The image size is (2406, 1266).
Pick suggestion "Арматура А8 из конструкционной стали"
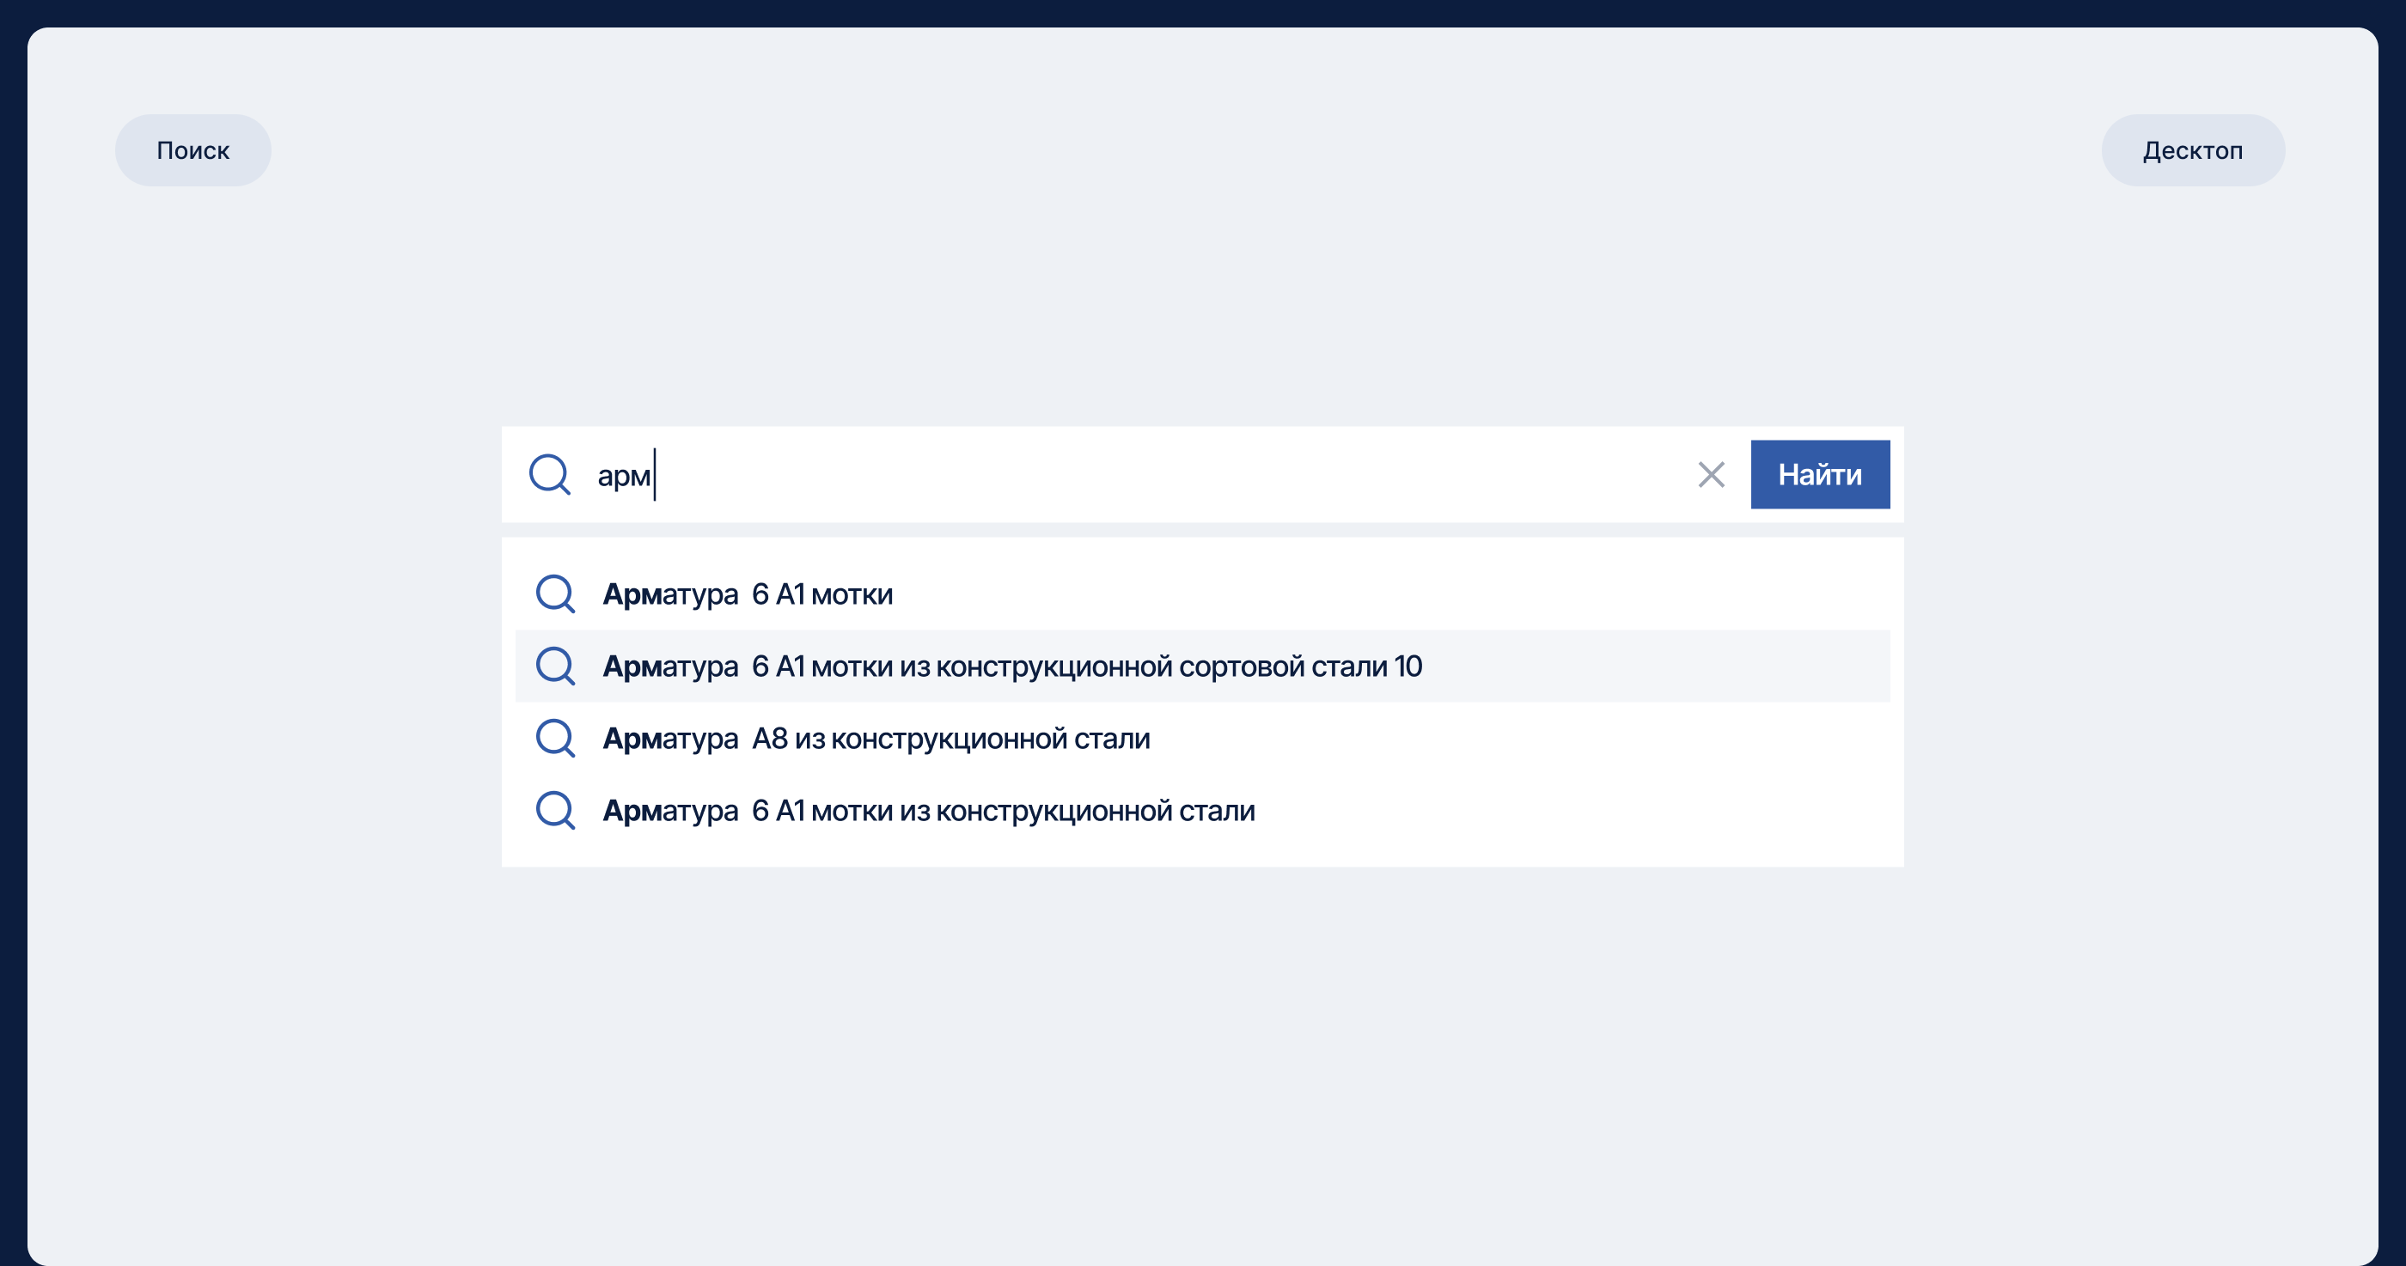tap(1202, 739)
